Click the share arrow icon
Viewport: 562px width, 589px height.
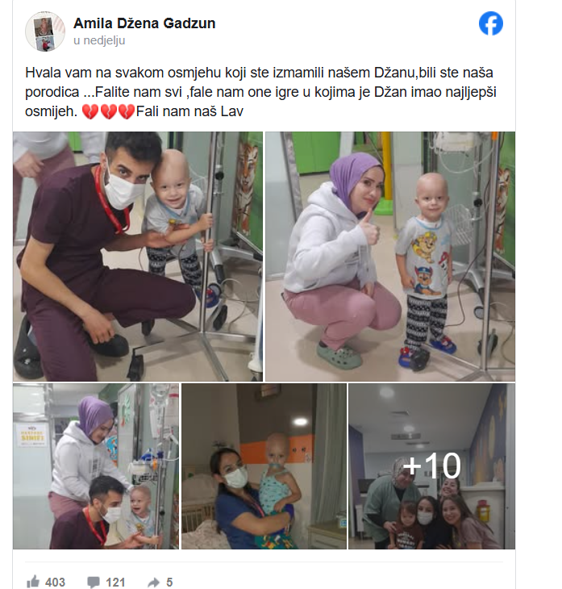point(153,583)
